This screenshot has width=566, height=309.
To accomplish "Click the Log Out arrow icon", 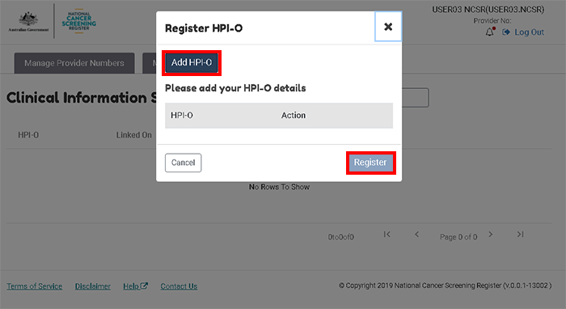I will (x=506, y=32).
